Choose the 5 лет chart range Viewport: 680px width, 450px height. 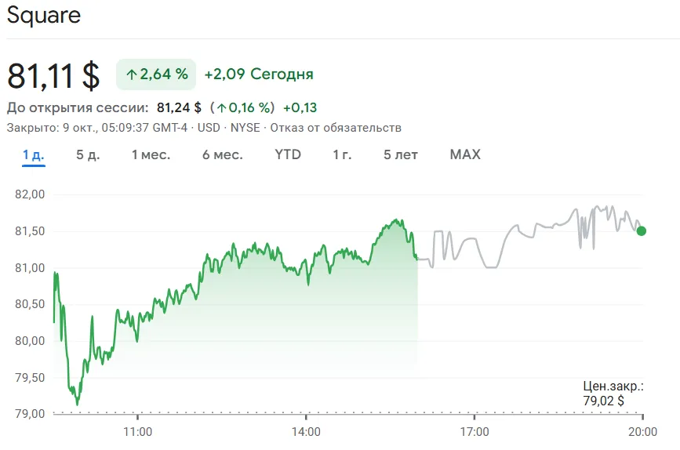pos(401,154)
